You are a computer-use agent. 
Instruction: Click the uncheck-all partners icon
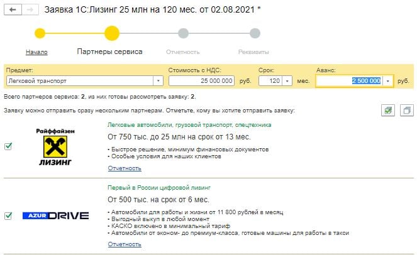click(x=406, y=110)
